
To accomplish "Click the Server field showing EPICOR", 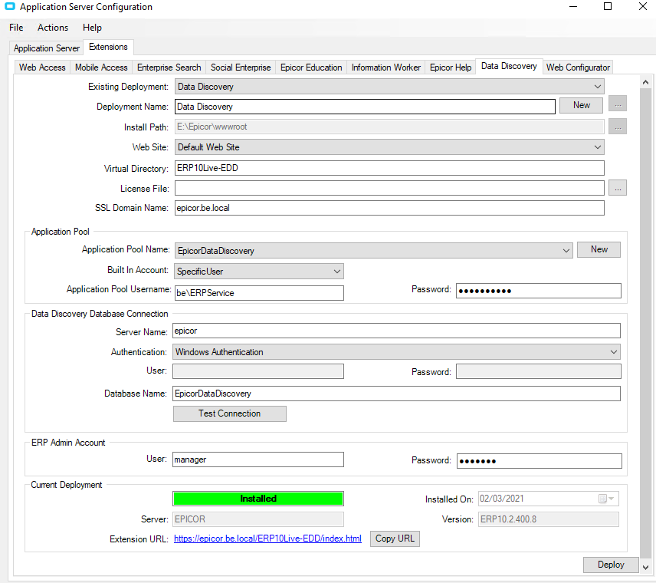I will pos(258,519).
